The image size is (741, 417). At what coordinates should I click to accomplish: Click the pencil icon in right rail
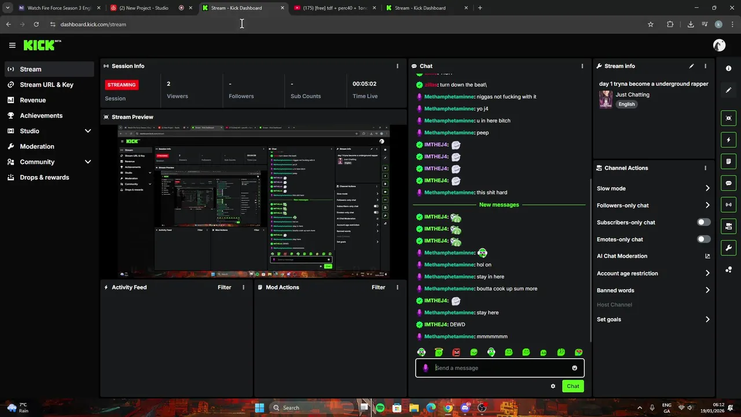(728, 90)
